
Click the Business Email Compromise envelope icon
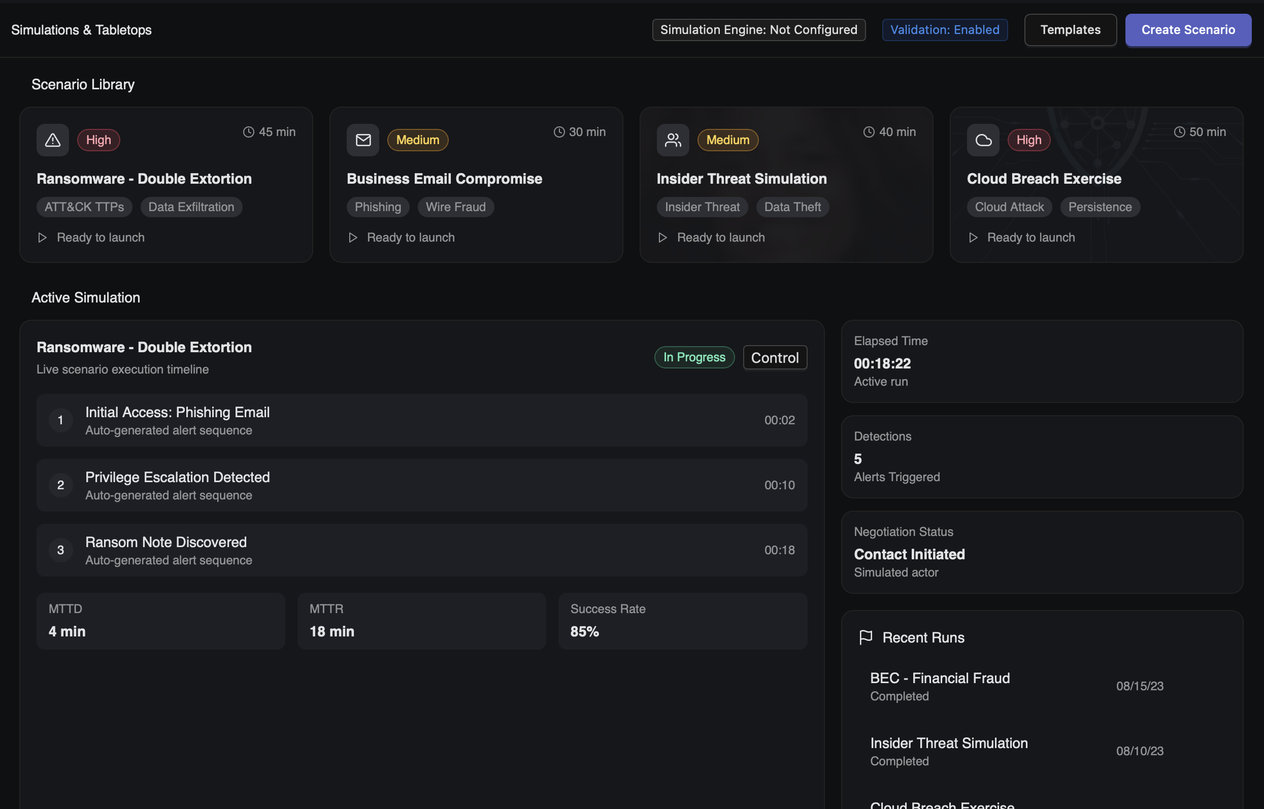pyautogui.click(x=362, y=140)
